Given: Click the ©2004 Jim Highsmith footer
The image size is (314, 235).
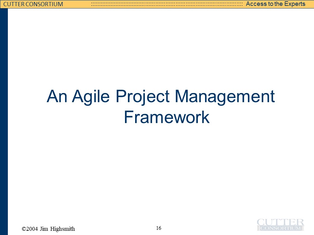Looking at the screenshot, I should pos(48,229).
